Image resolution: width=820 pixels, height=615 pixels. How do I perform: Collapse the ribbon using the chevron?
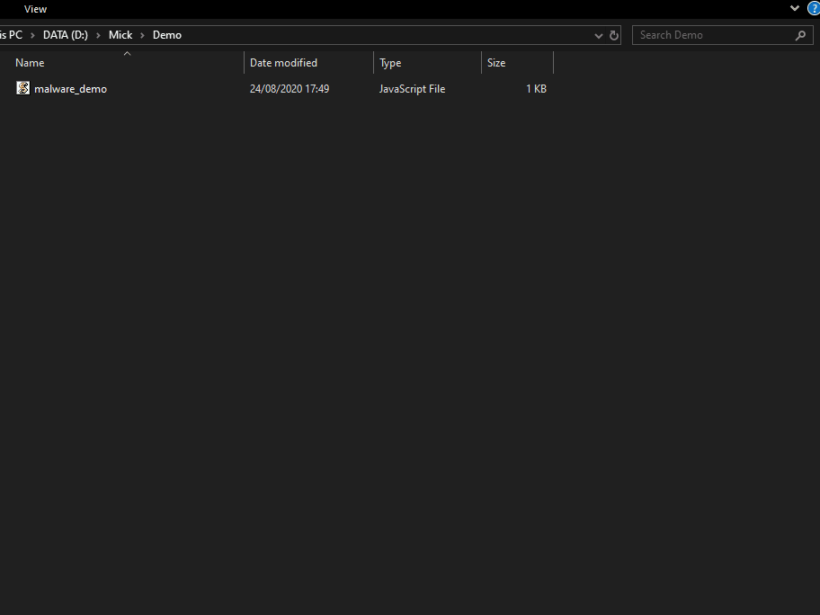[794, 7]
